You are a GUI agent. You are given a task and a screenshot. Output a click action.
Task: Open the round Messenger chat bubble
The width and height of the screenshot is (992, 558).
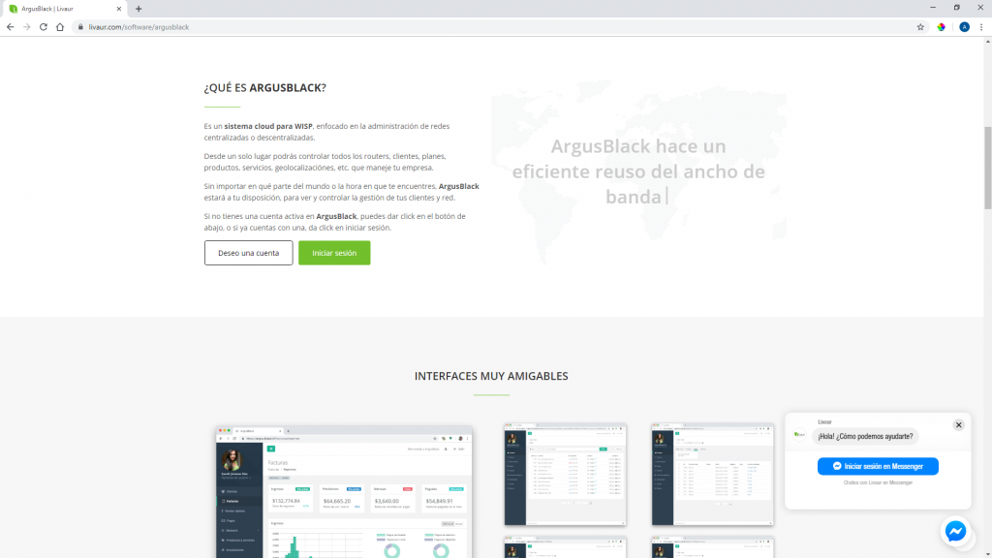click(x=955, y=532)
